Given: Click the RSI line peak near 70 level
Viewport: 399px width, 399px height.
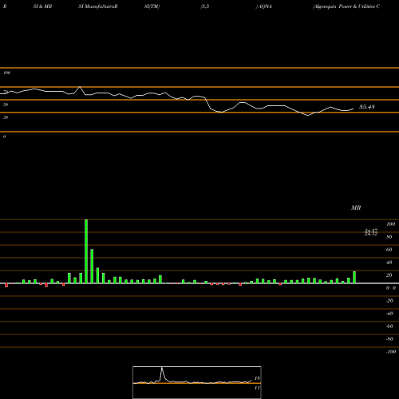Looking at the screenshot, I should click(x=80, y=87).
